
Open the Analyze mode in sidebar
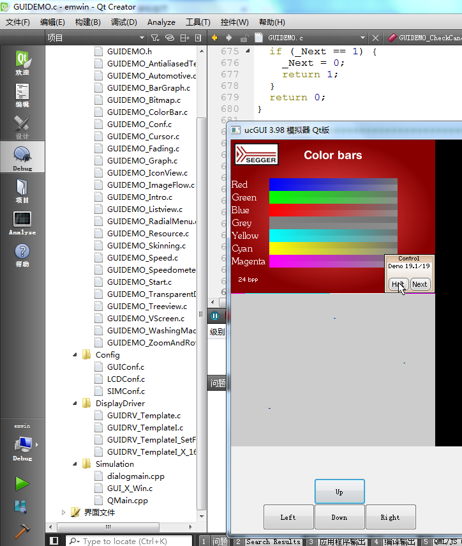pos(22,223)
